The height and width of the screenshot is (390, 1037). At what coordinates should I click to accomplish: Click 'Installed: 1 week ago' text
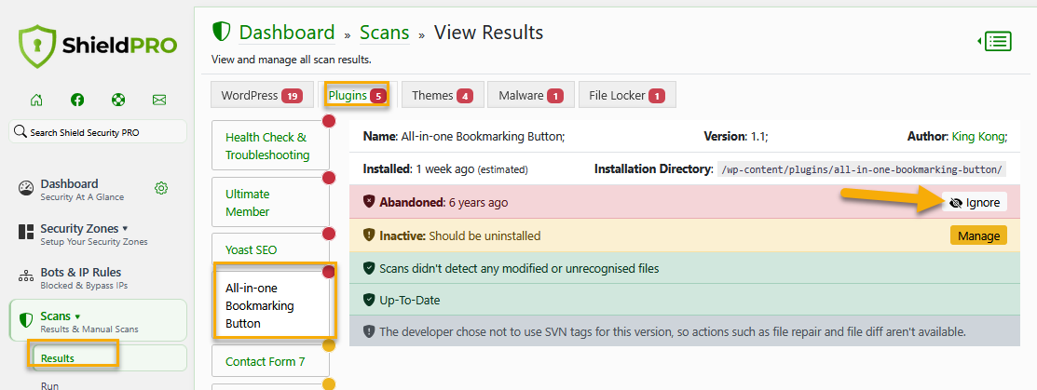coord(418,168)
